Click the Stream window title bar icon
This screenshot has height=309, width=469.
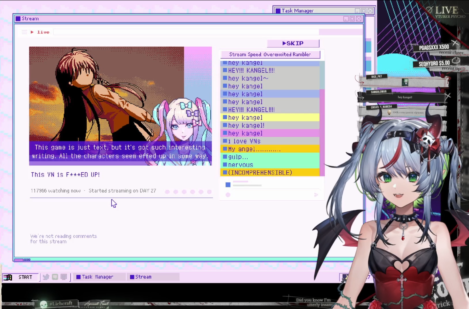click(x=18, y=19)
